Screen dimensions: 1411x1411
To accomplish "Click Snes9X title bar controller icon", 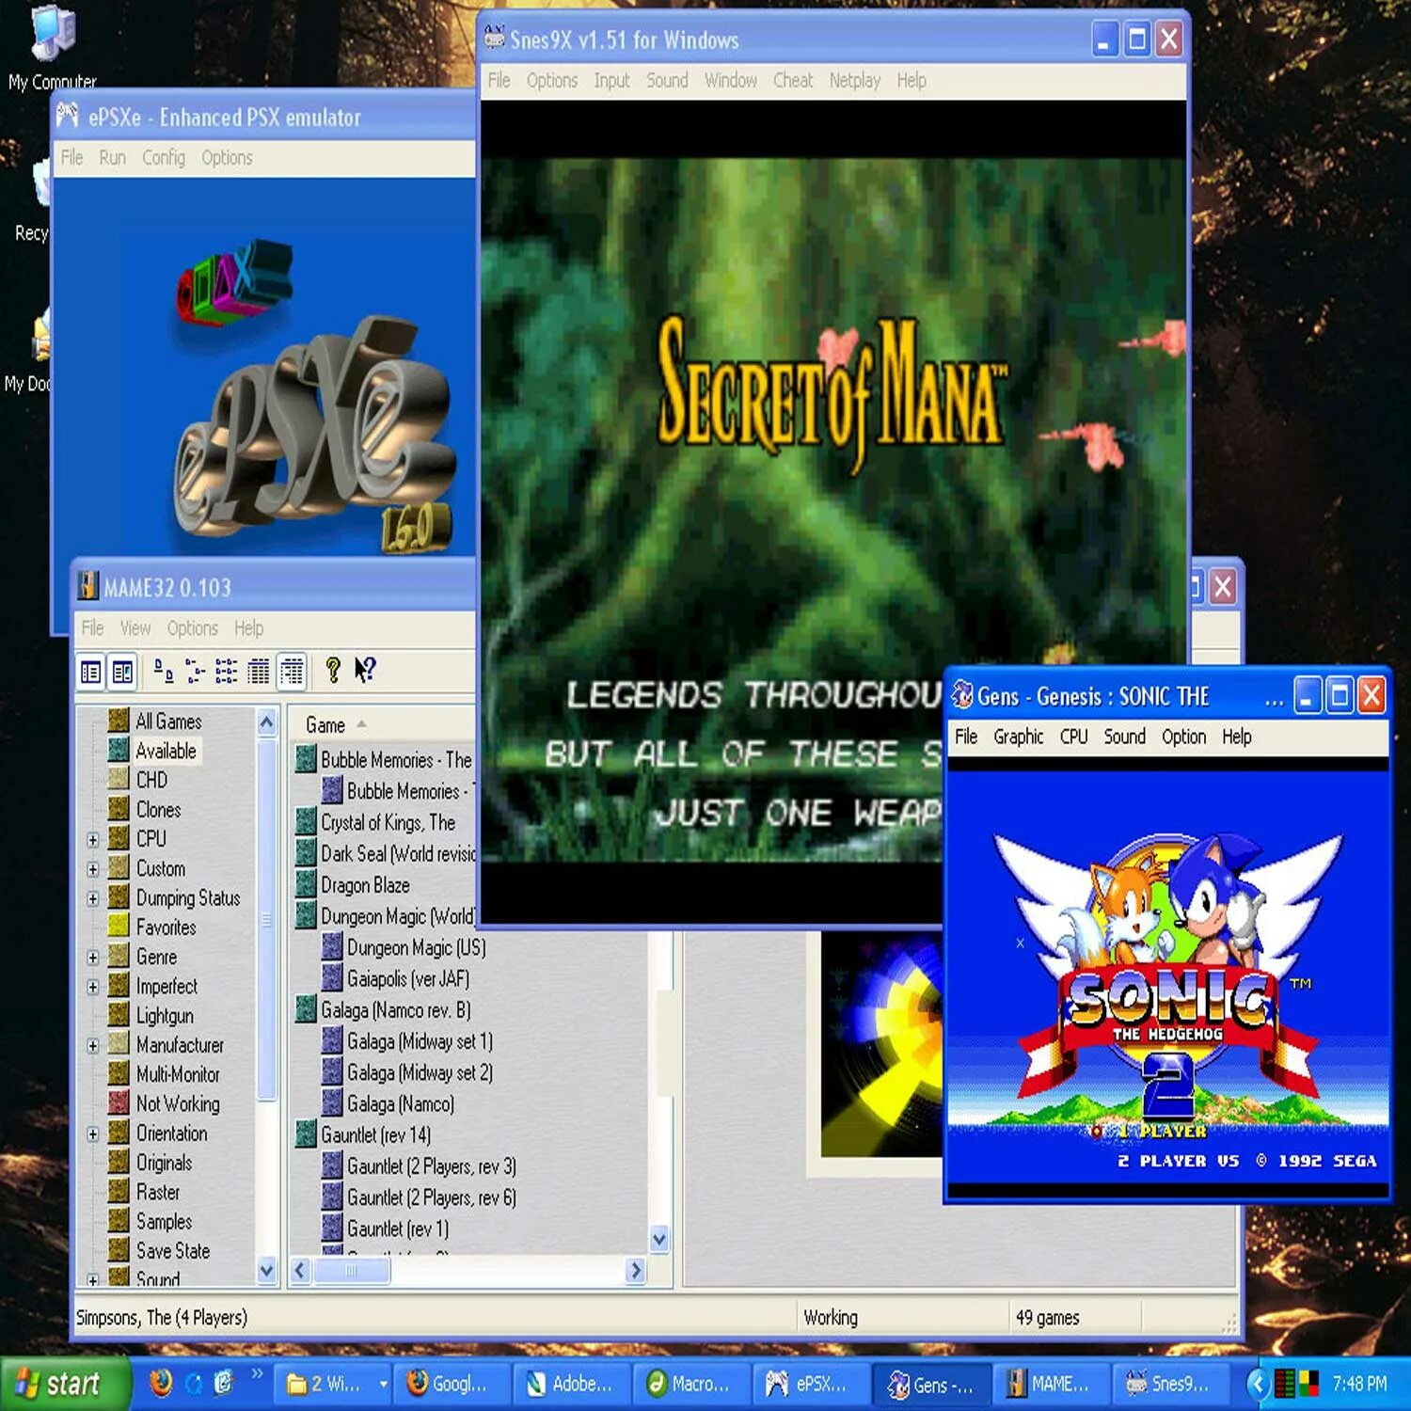I will pyautogui.click(x=495, y=39).
